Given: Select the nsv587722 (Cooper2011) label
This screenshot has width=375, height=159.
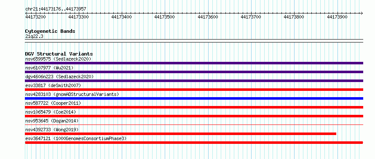Looking at the screenshot, I should 53,103.
